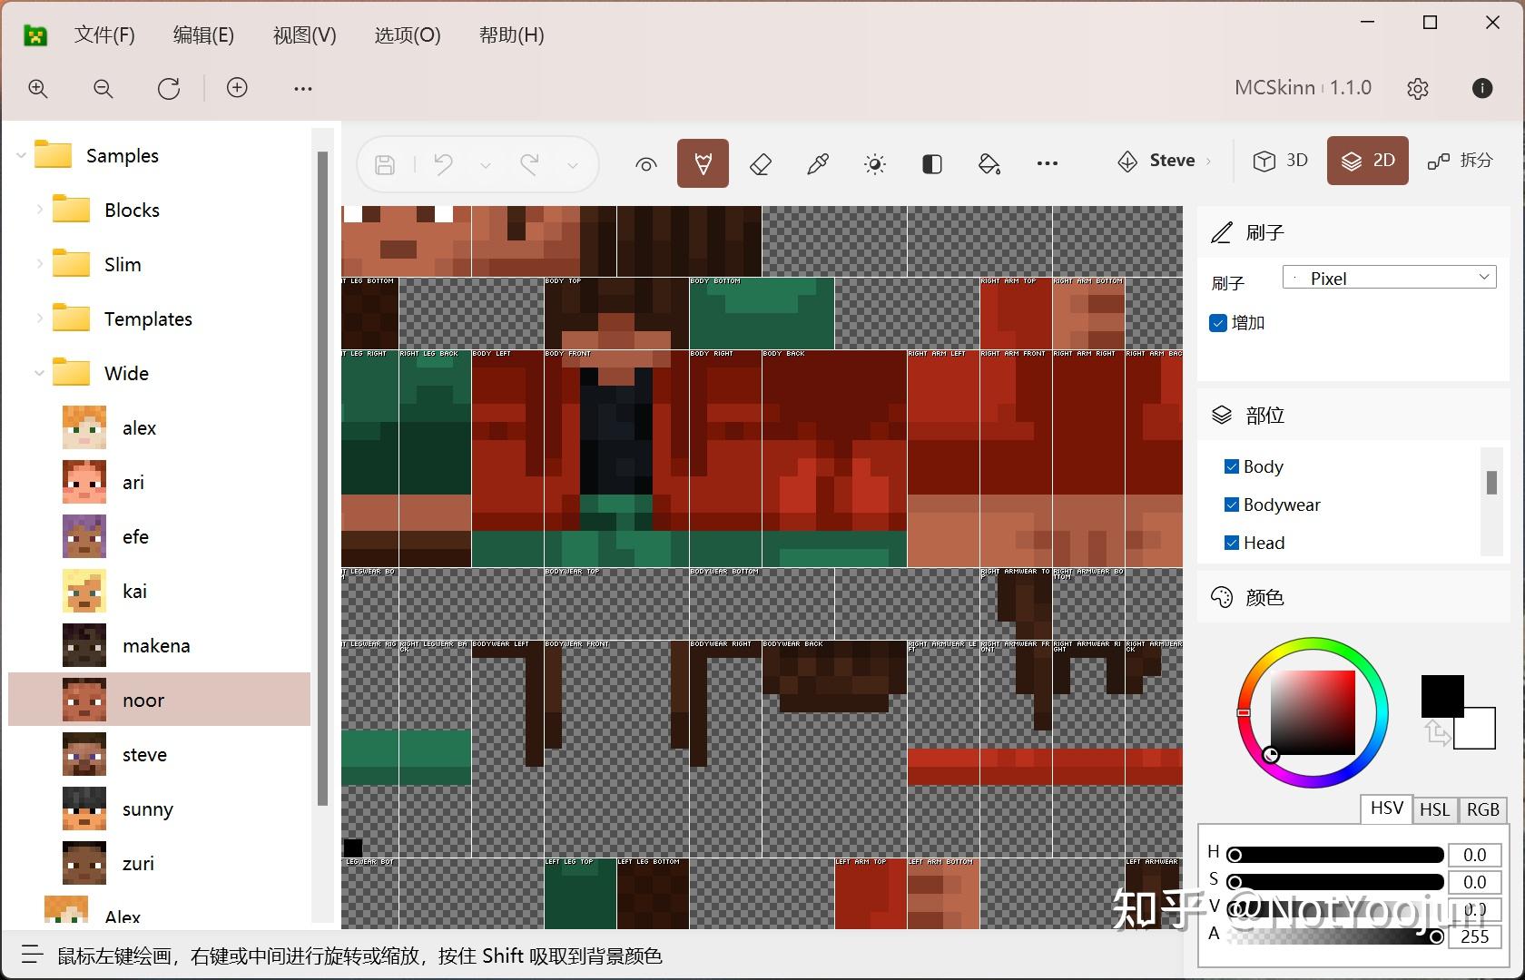Expand the Templates folder chevron

coord(39,318)
